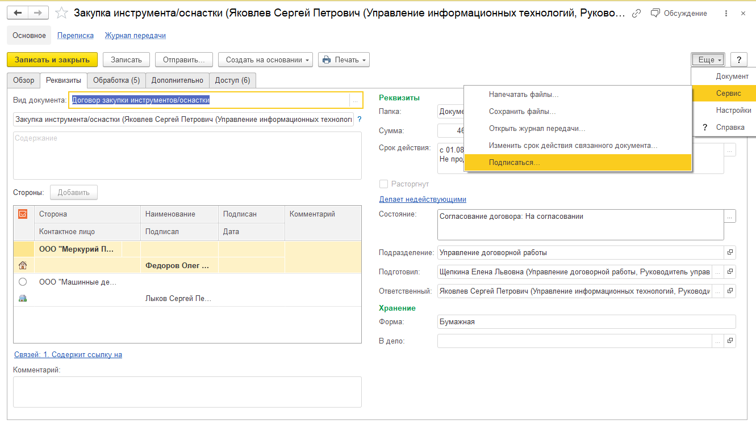The height and width of the screenshot is (424, 756).
Task: Close the document form with X
Action: click(743, 12)
